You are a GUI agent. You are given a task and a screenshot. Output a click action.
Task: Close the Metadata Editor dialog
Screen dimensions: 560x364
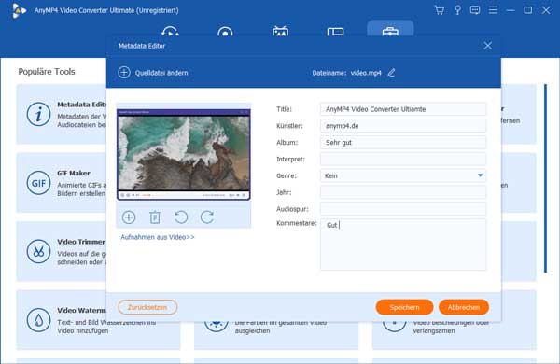[487, 46]
